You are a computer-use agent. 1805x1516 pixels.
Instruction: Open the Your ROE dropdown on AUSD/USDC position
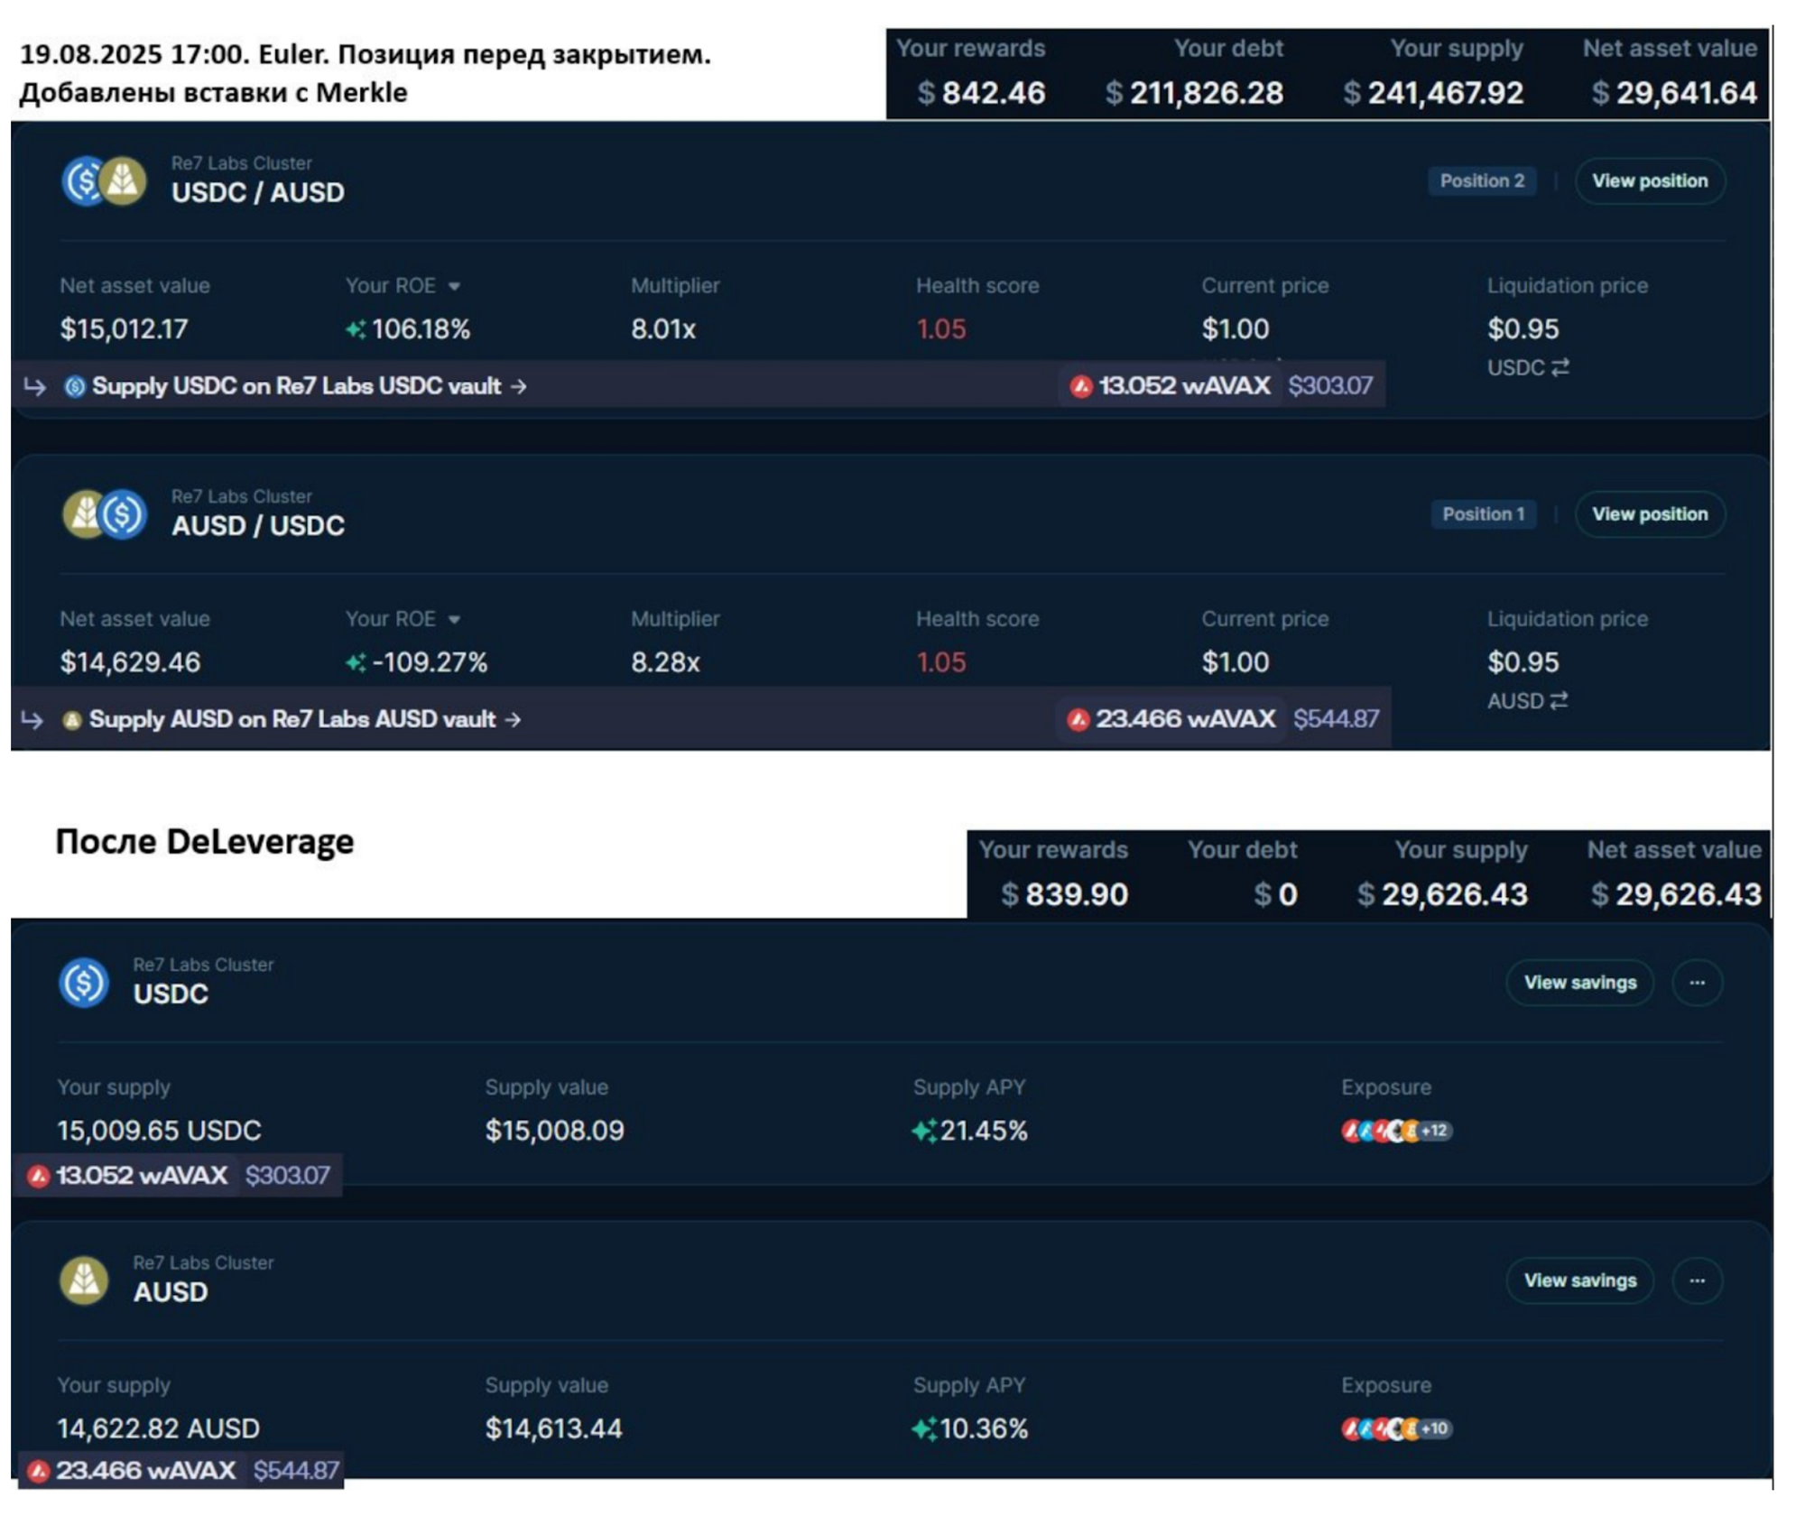point(454,619)
